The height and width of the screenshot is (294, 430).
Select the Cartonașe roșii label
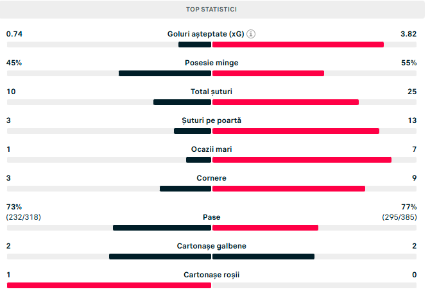click(x=211, y=275)
